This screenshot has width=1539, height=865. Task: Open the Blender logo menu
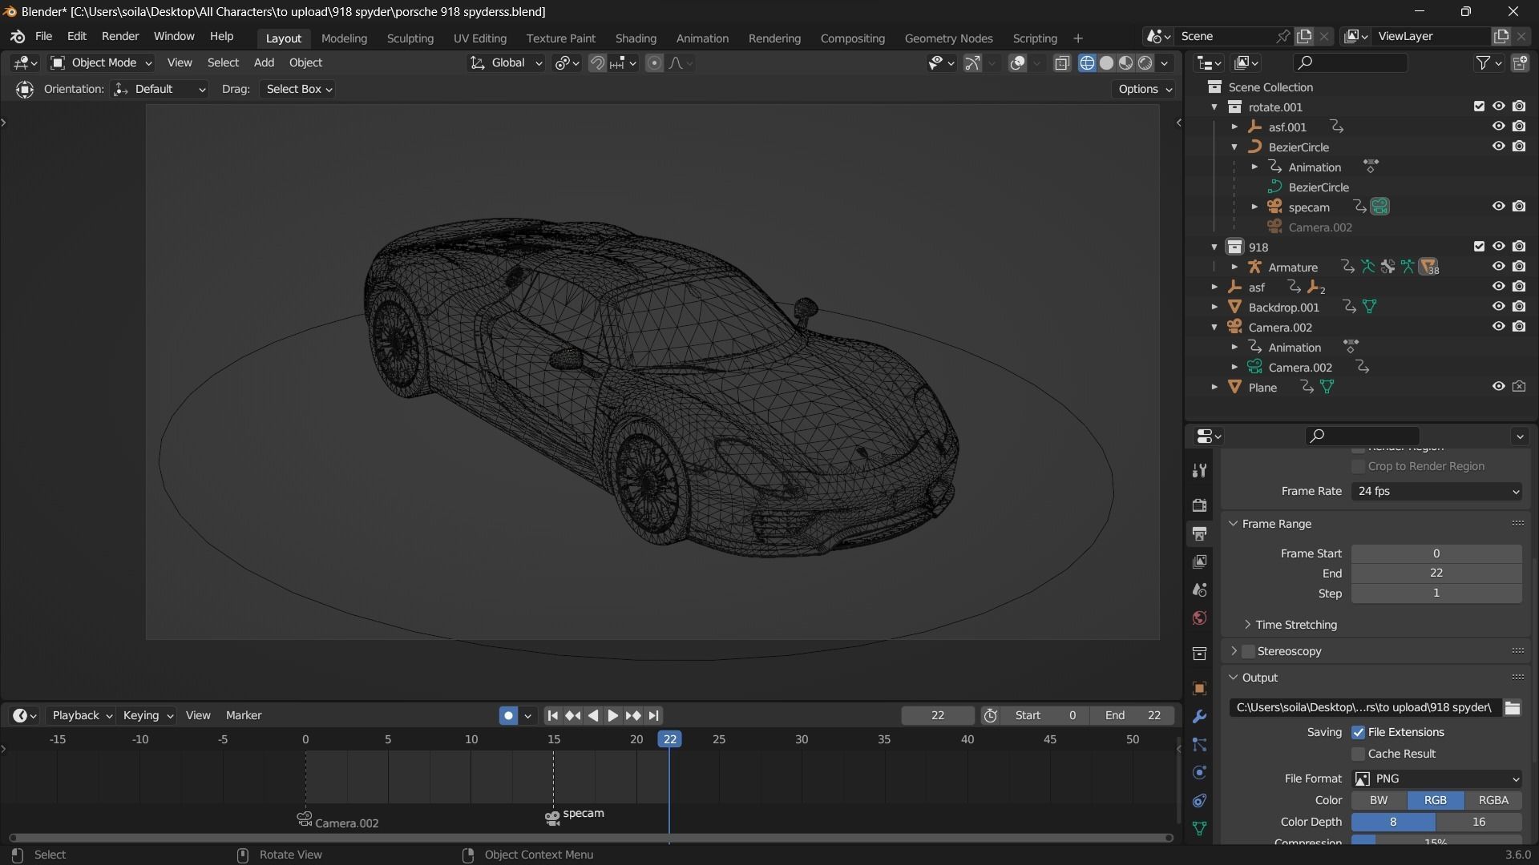point(18,37)
